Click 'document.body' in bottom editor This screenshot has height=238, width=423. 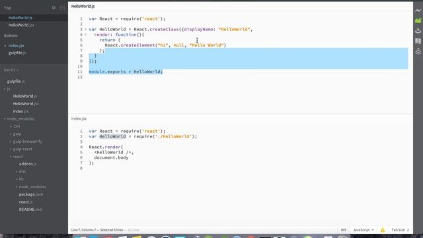[111, 158]
